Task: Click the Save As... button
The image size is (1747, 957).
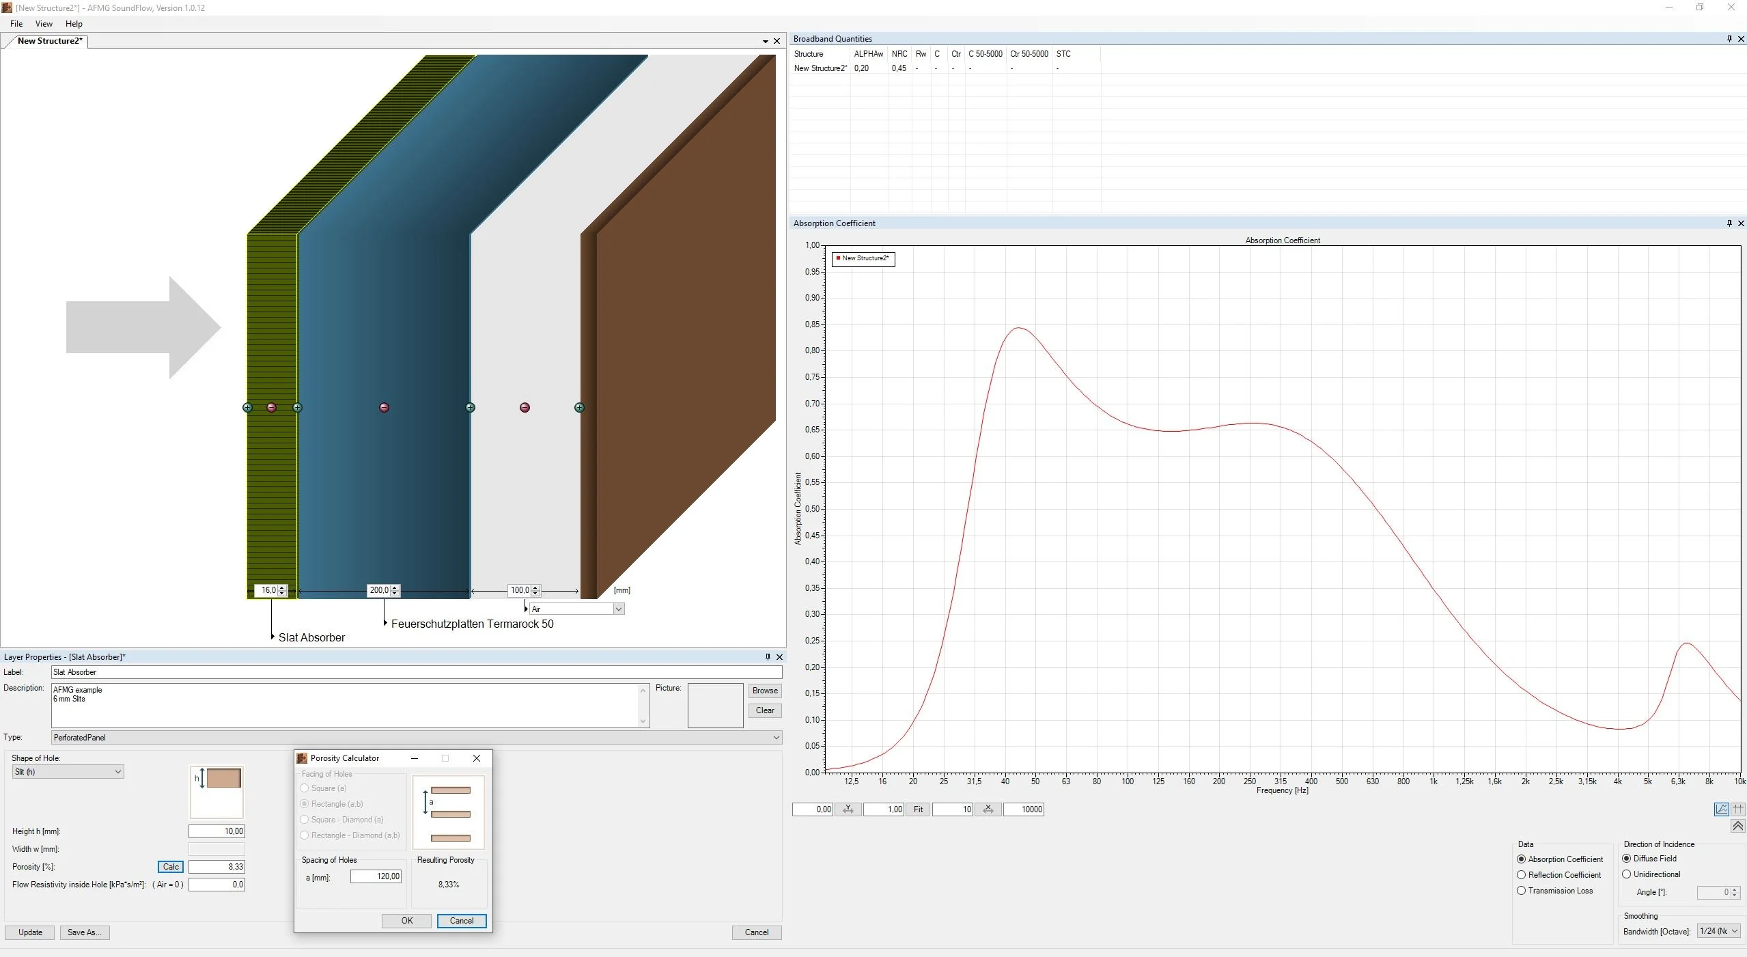Action: point(85,932)
